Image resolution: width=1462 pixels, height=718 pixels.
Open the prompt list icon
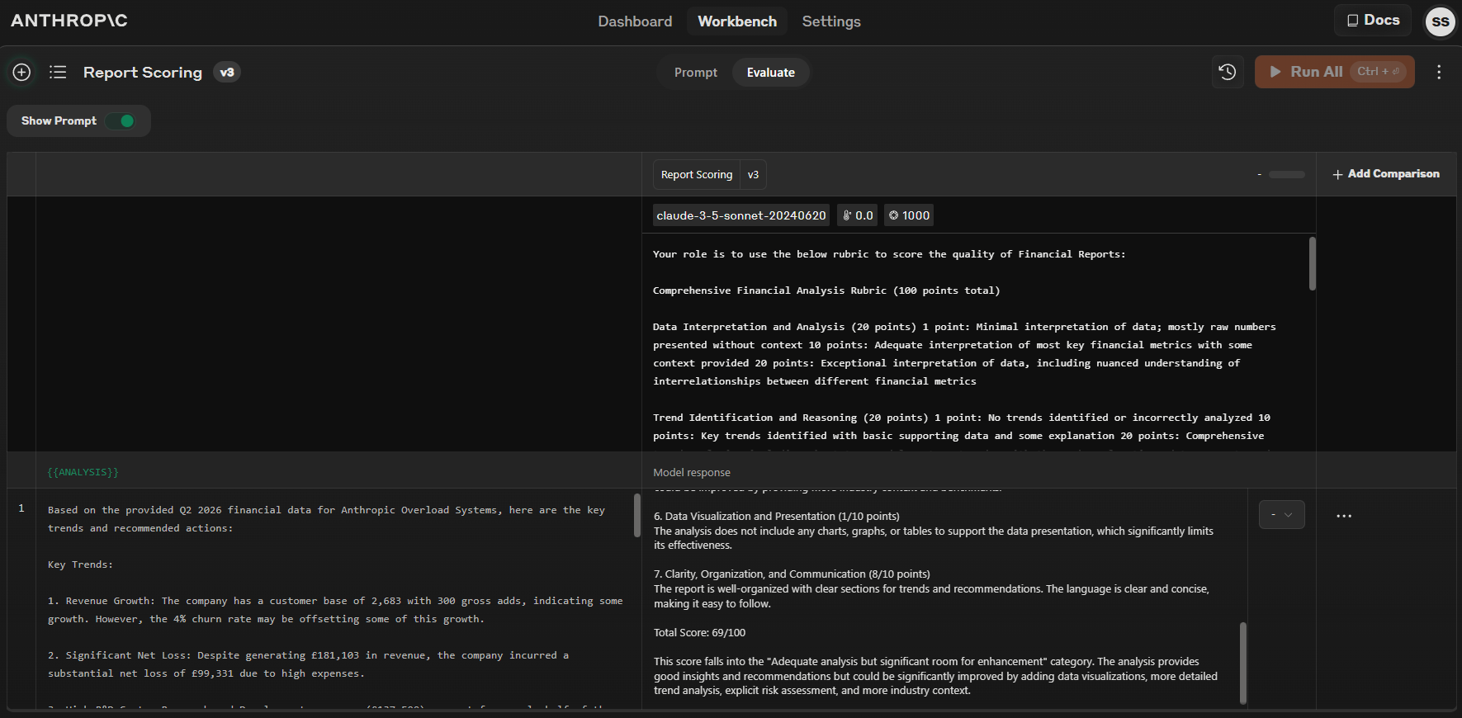point(58,73)
